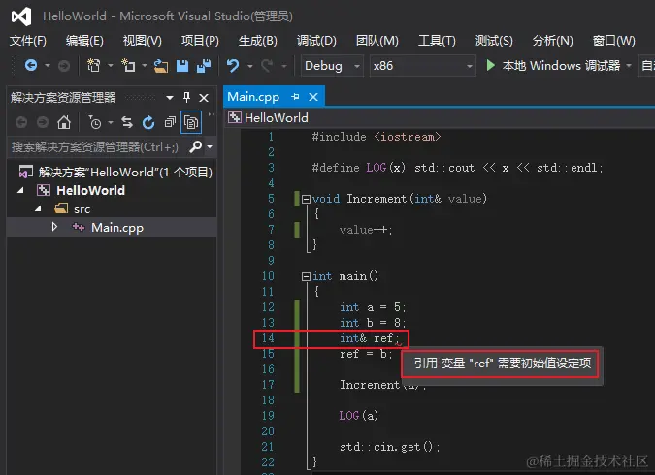Undo the last edit with the Undo icon
This screenshot has width=655, height=475.
[x=233, y=66]
